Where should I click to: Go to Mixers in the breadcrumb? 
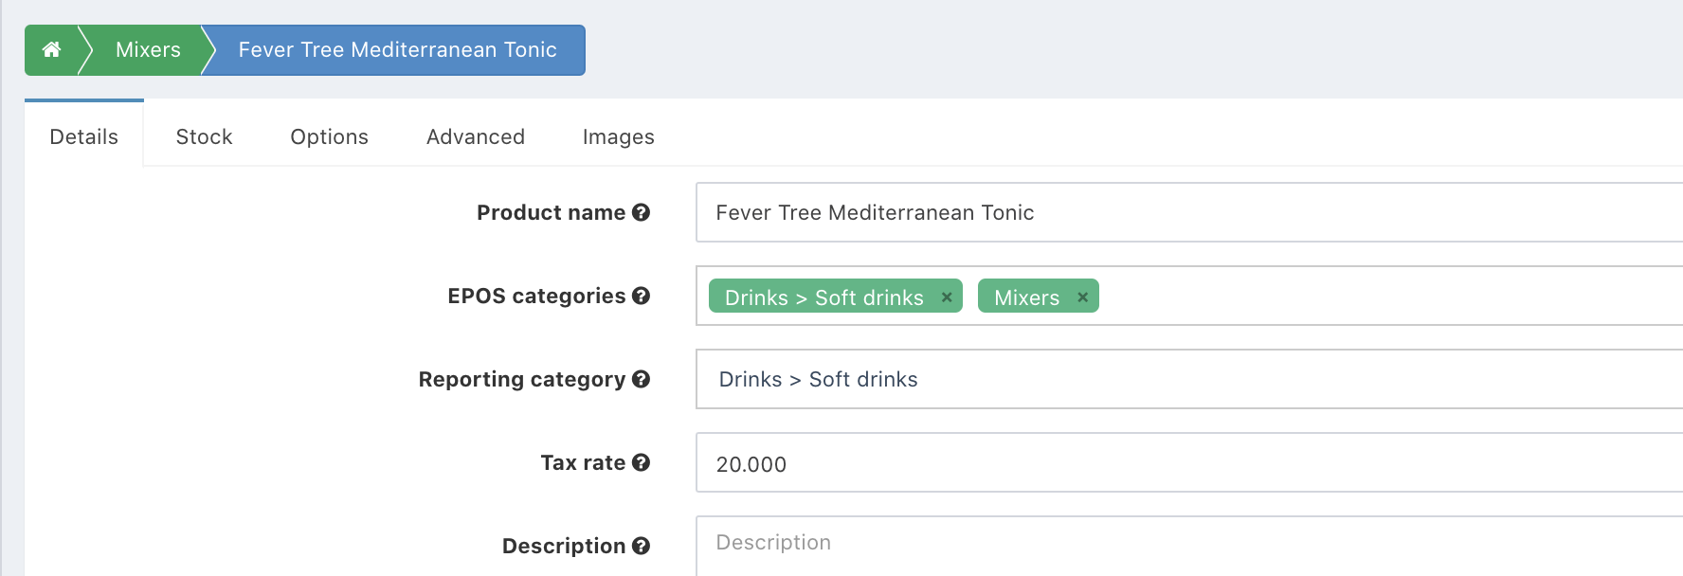pyautogui.click(x=148, y=50)
